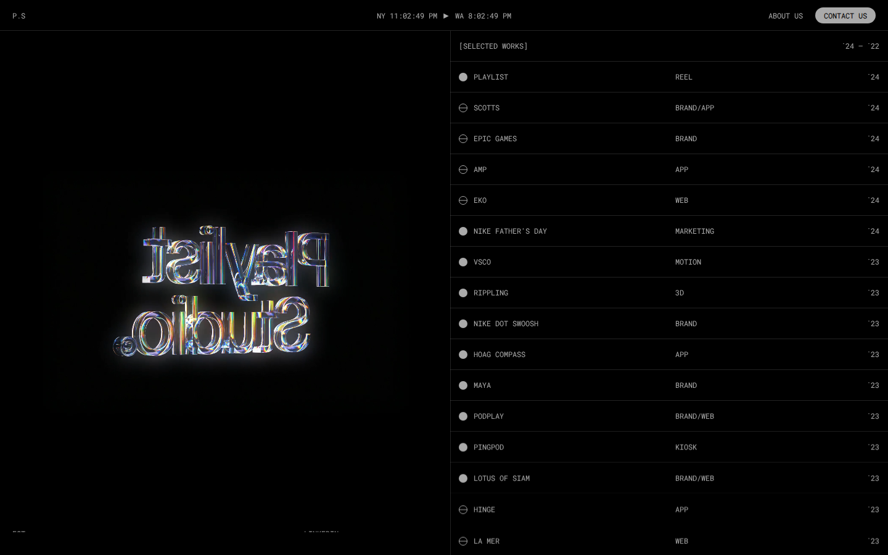Click the CONTACT US button

click(845, 15)
